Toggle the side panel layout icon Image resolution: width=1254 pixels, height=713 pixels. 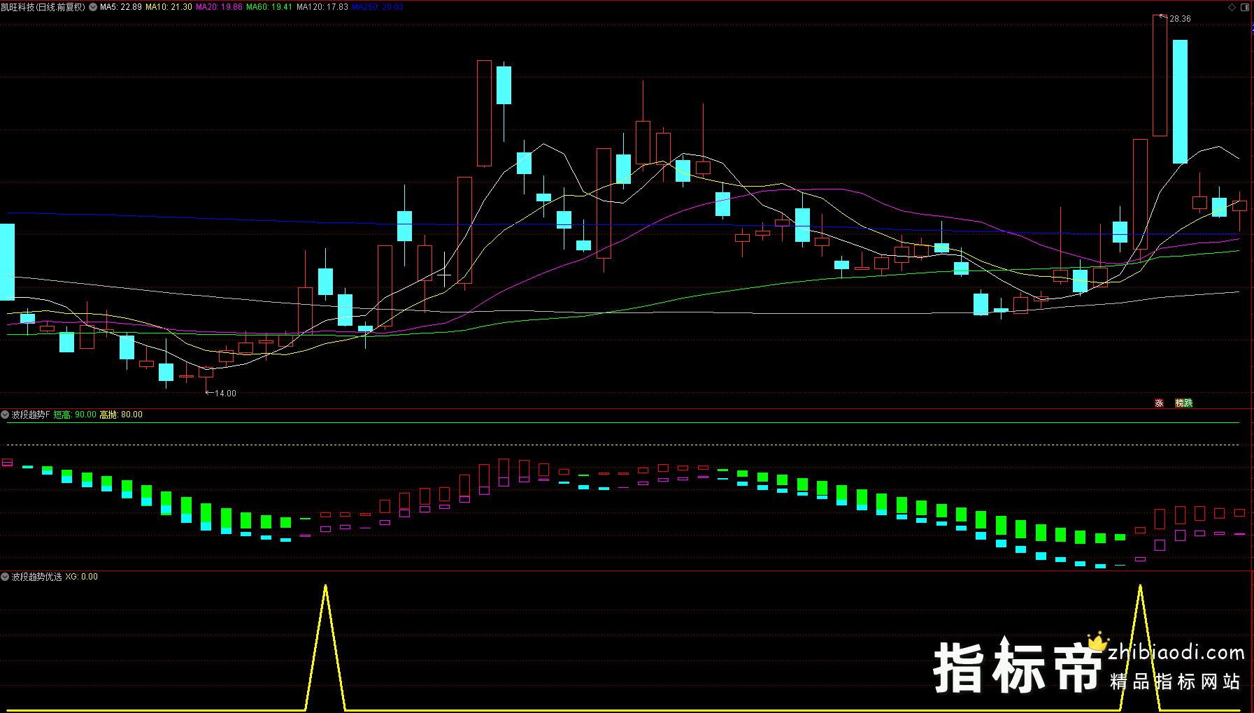click(x=1245, y=7)
